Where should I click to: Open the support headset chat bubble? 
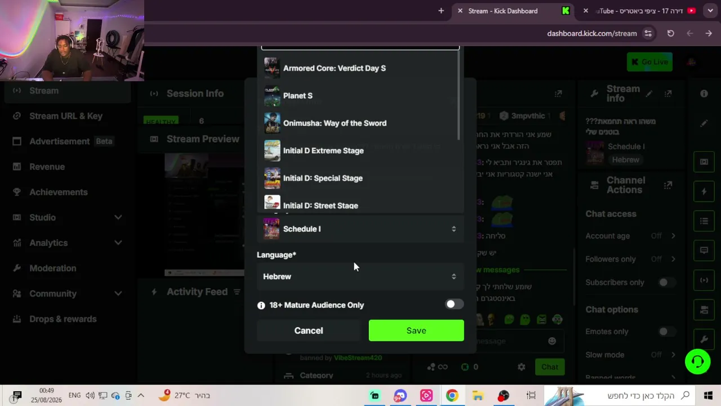pyautogui.click(x=698, y=361)
